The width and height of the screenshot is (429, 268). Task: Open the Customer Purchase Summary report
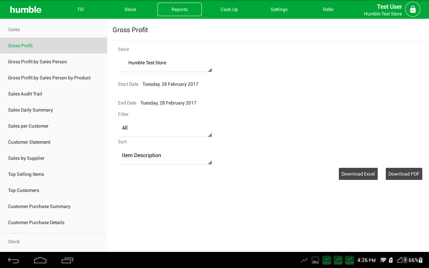pyautogui.click(x=54, y=206)
